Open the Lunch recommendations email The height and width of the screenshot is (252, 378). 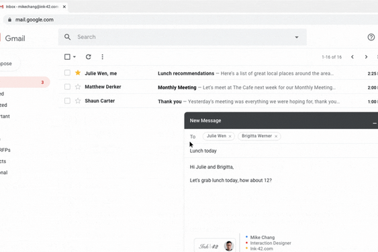[x=218, y=73]
